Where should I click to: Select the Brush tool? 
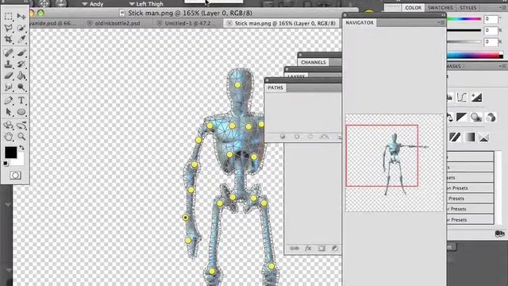click(21, 52)
